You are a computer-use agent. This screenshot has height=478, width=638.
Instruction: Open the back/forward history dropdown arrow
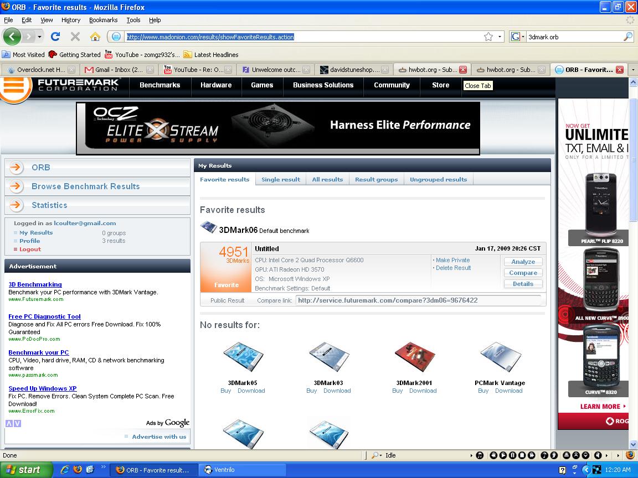click(x=39, y=37)
